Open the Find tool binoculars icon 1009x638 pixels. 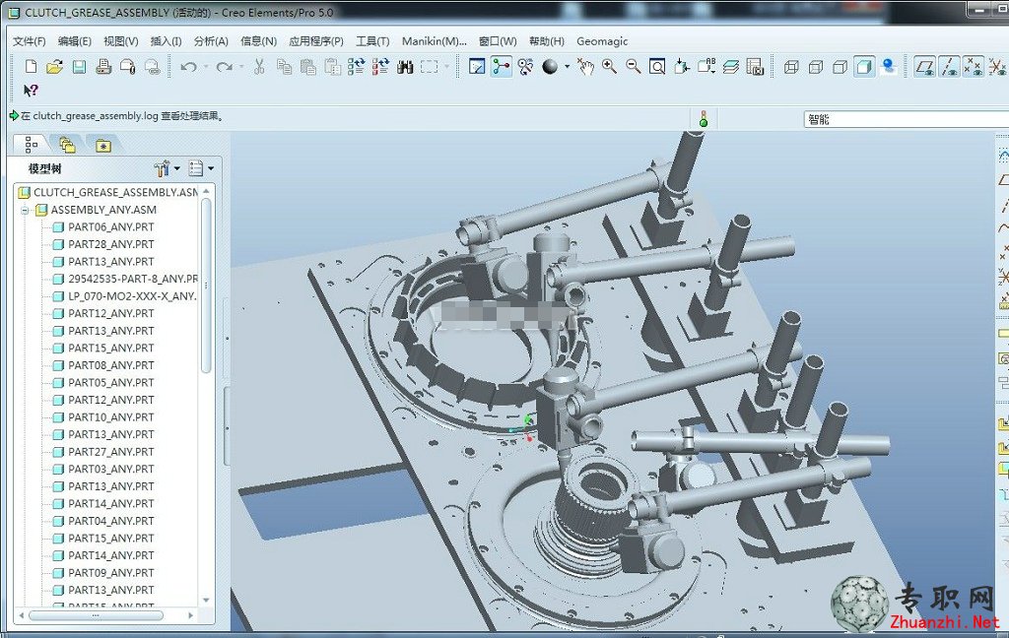click(x=405, y=66)
